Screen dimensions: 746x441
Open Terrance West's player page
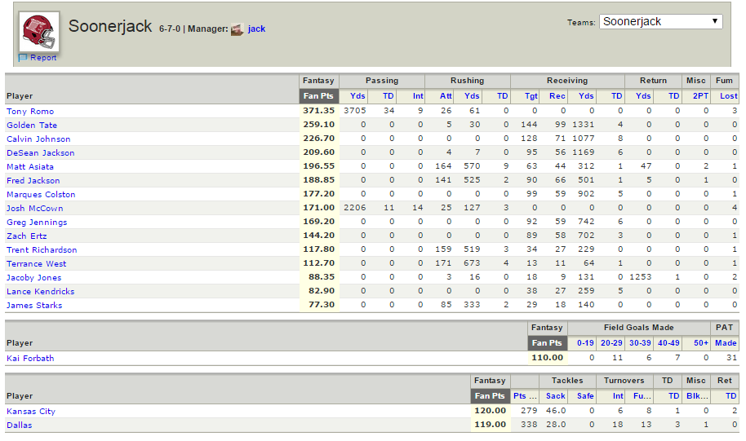point(36,263)
